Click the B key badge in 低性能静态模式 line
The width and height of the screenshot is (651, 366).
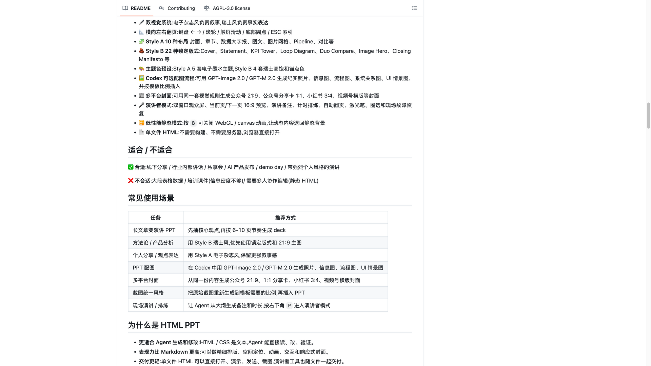193,123
